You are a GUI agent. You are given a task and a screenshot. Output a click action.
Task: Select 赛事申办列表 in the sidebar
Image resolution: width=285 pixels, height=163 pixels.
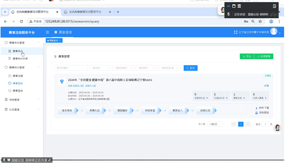click(20, 59)
